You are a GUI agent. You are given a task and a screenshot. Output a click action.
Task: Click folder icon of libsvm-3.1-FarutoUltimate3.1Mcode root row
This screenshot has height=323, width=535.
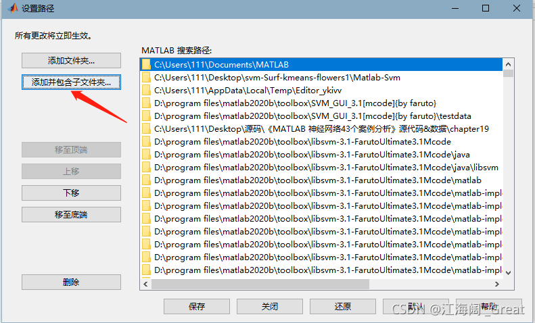[x=146, y=142]
